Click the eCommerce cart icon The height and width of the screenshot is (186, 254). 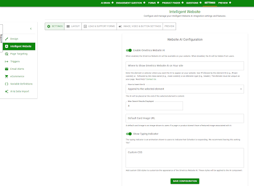pyautogui.click(x=6, y=76)
